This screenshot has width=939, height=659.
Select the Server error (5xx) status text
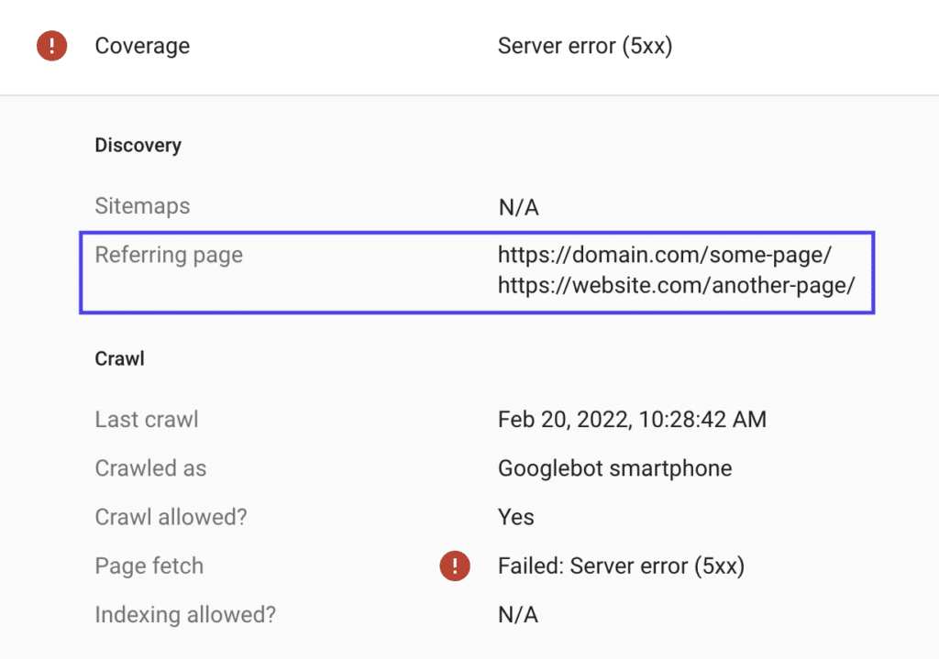tap(585, 46)
